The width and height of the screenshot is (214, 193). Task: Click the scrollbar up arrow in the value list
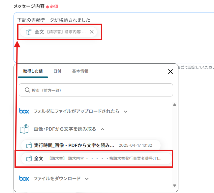click(x=174, y=105)
